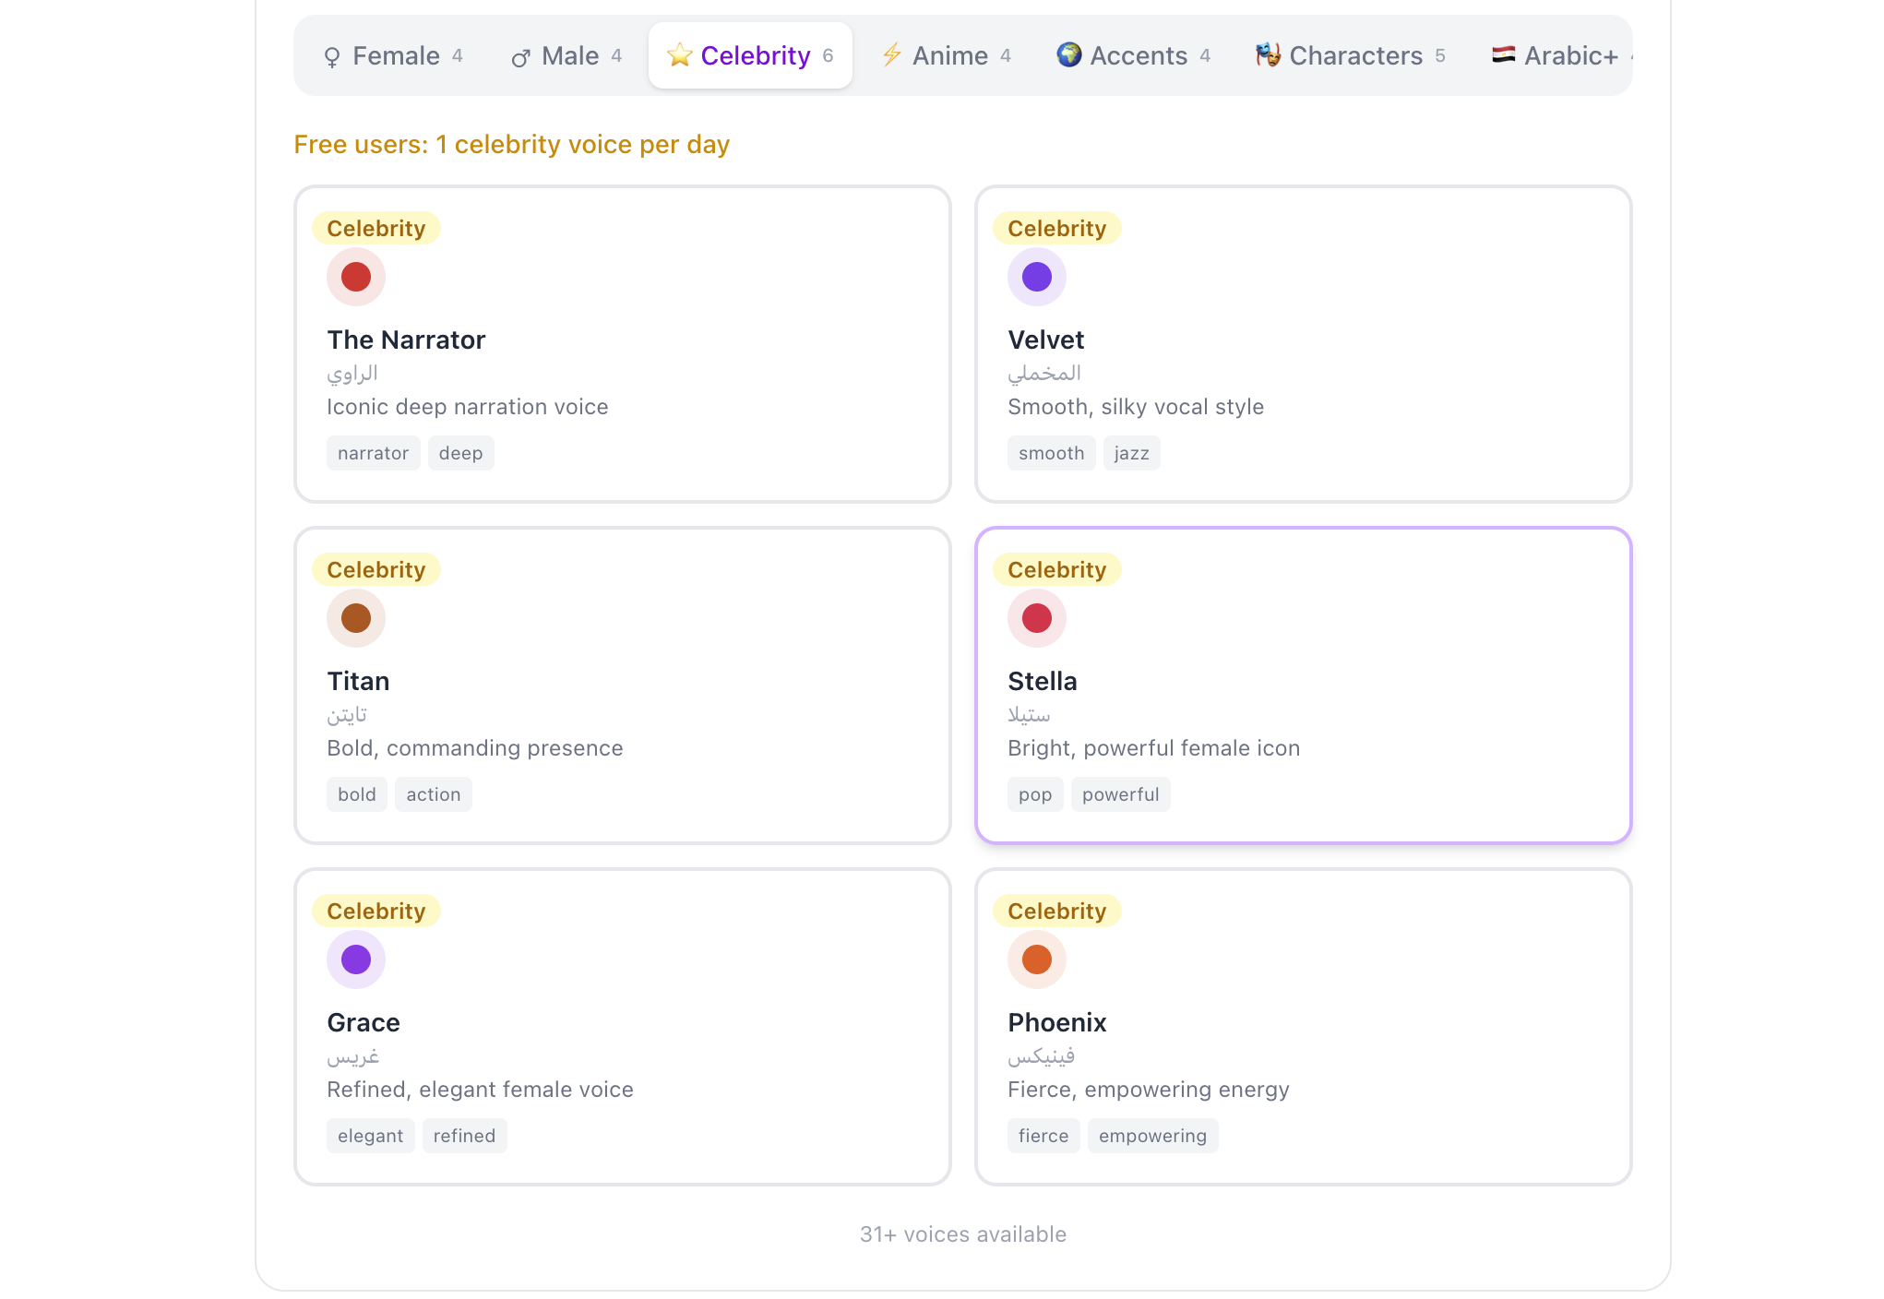
Task: Switch to the Female voices tab
Action: coord(394,56)
